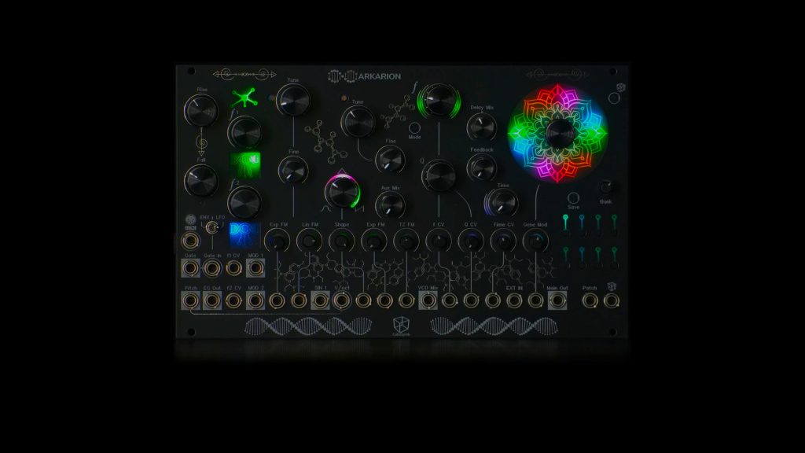
Task: Click the MOD 1 jack socket
Action: (x=255, y=269)
